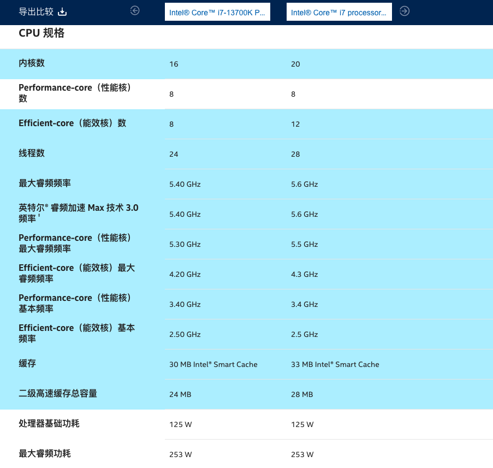This screenshot has height=468, width=493.
Task: Click the second column 253 W value
Action: pyautogui.click(x=302, y=454)
